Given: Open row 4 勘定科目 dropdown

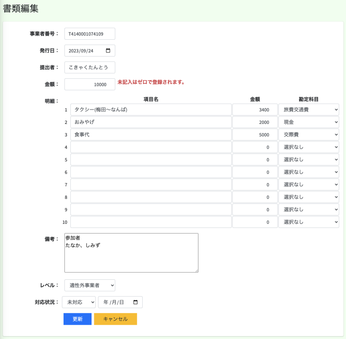Looking at the screenshot, I should click(308, 147).
